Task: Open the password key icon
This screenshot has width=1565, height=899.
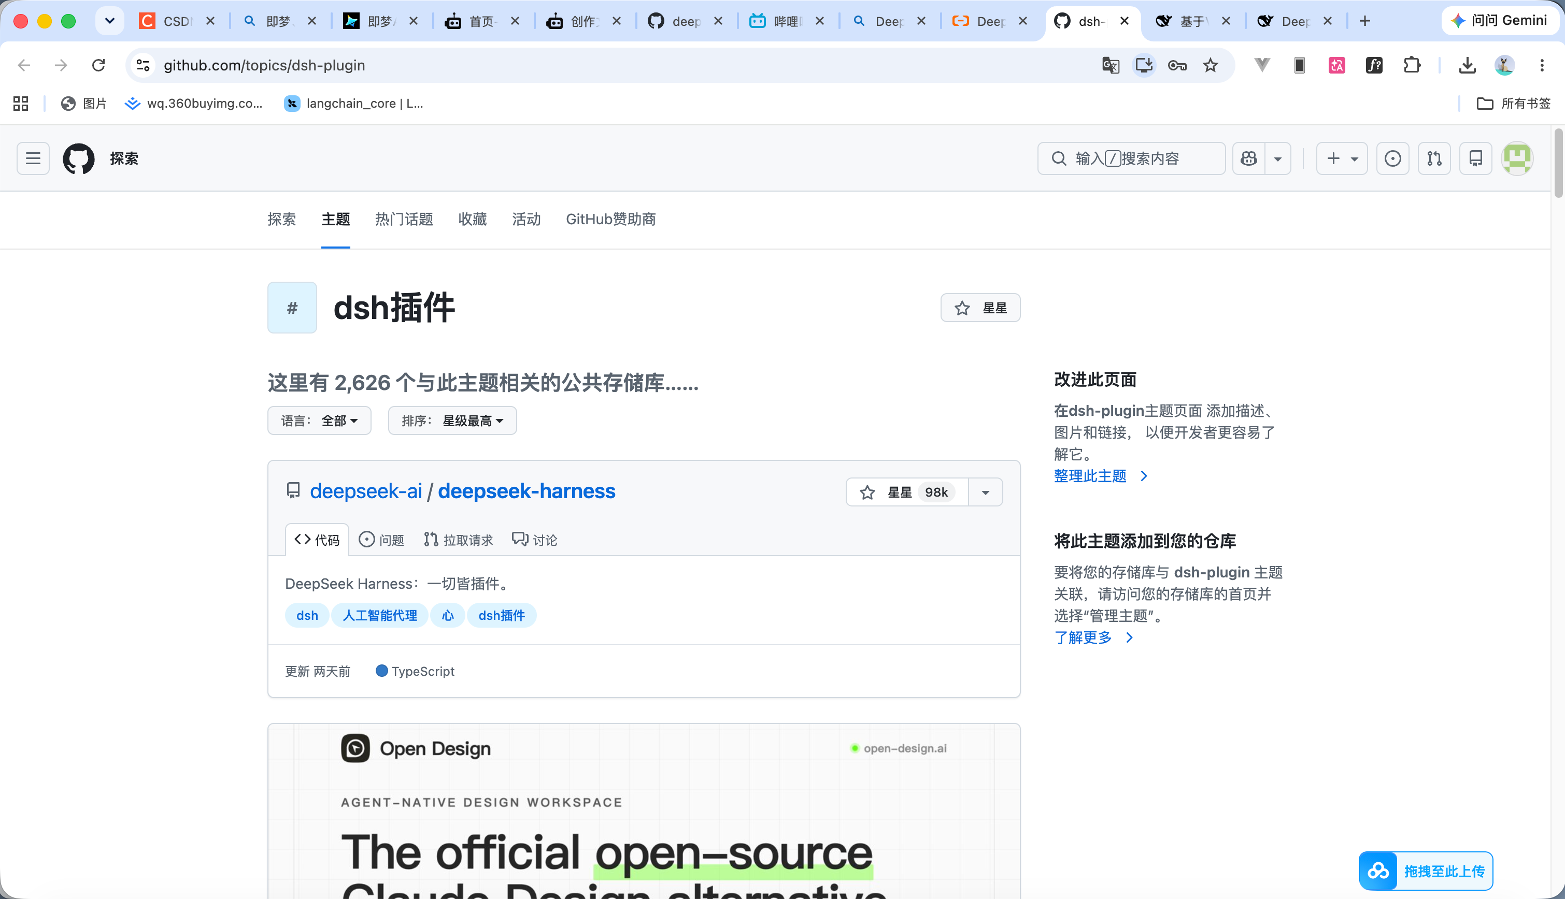Action: tap(1177, 65)
